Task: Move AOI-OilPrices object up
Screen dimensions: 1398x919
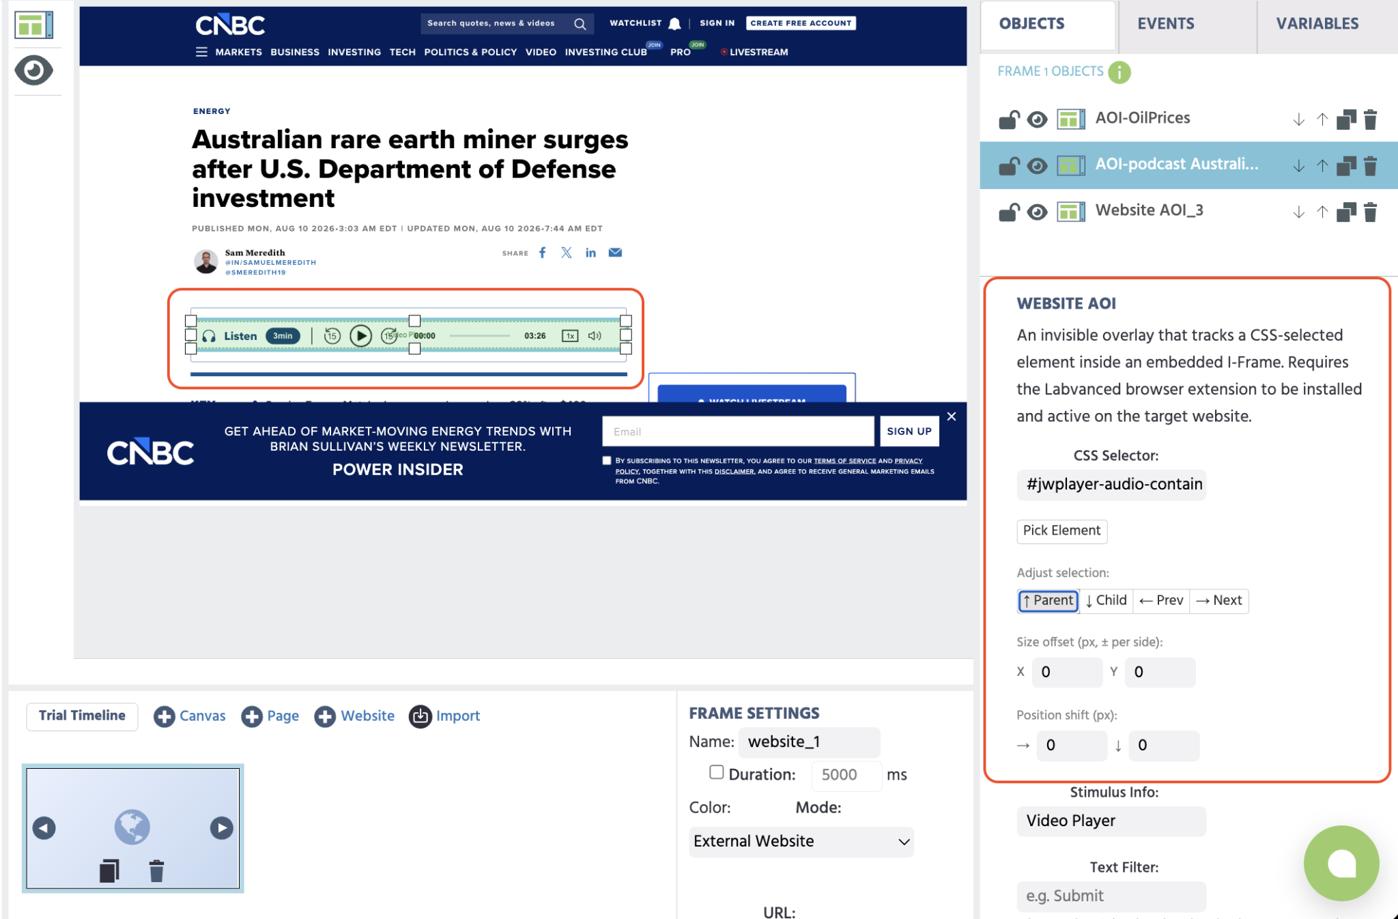Action: (x=1322, y=119)
